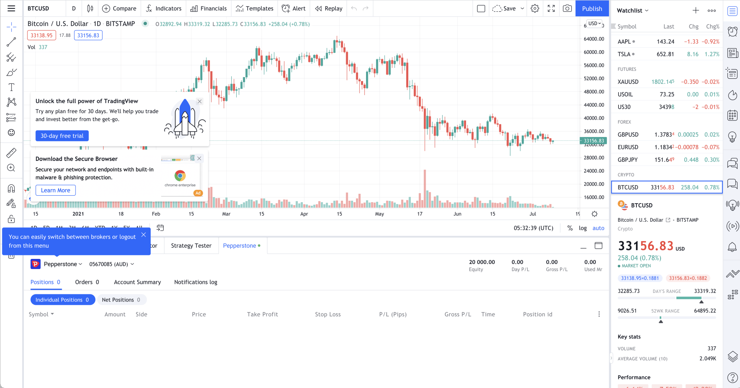Maximize the trading panel
Viewport: 740px width, 388px height.
[598, 246]
